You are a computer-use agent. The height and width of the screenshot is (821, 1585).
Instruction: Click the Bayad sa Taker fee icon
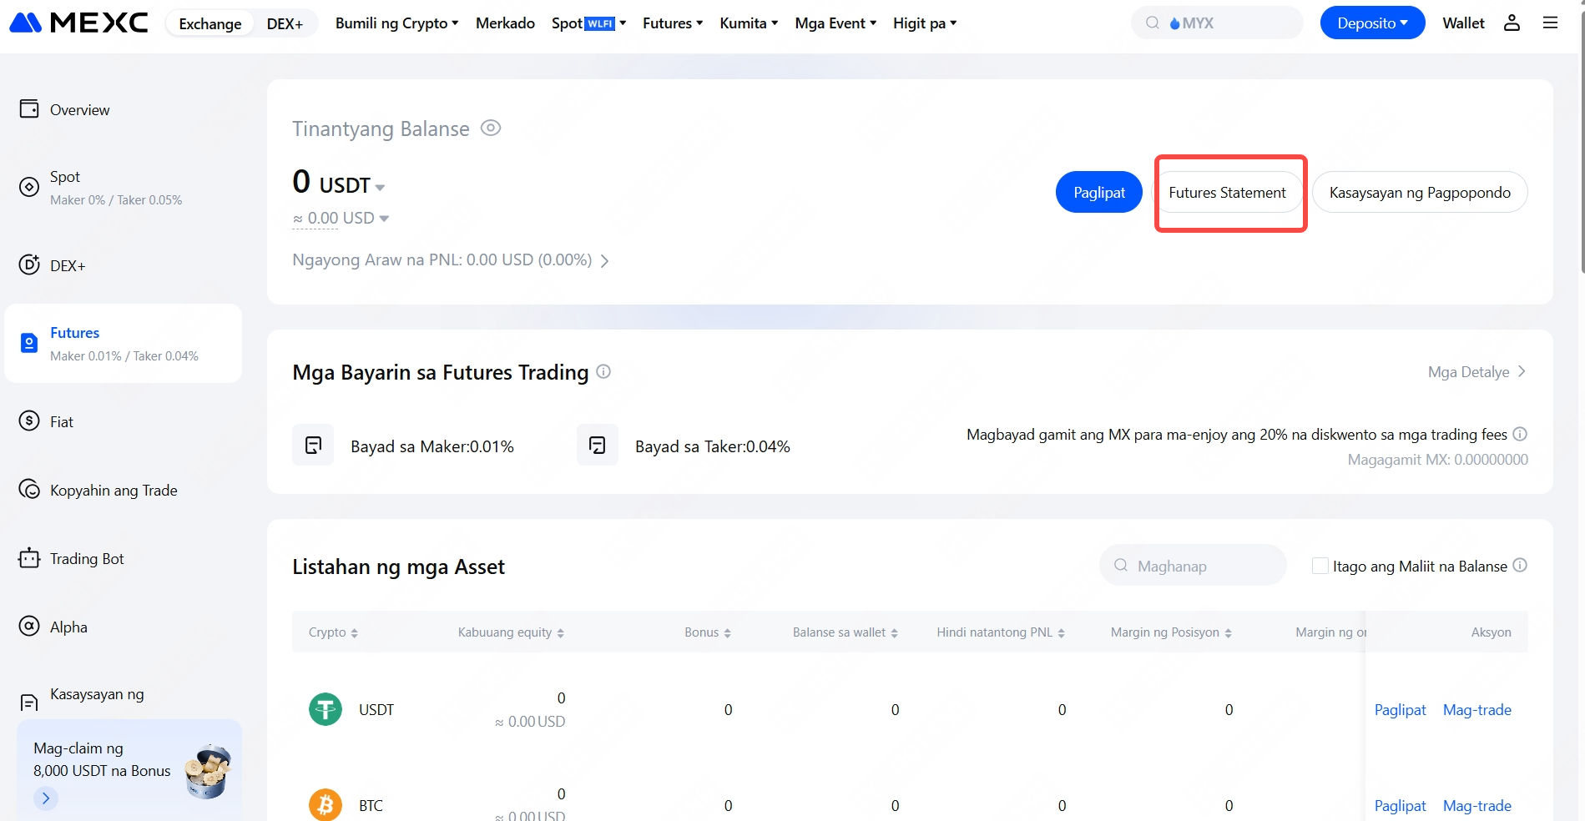pyautogui.click(x=598, y=446)
